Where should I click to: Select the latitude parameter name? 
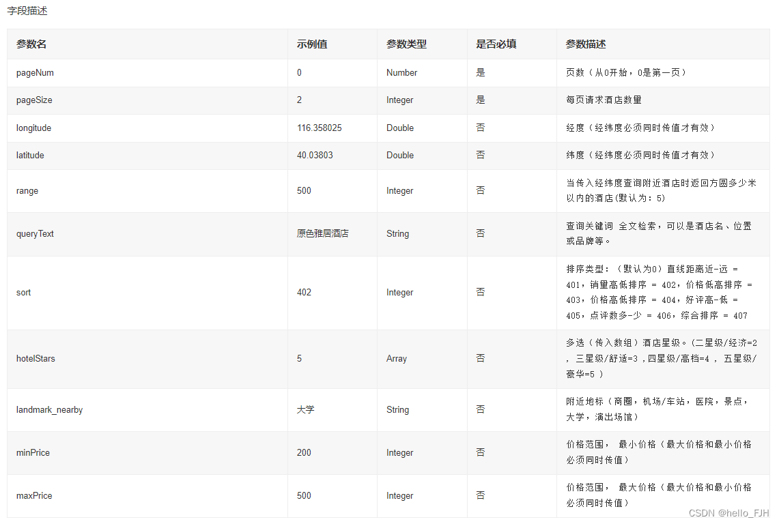(x=30, y=156)
